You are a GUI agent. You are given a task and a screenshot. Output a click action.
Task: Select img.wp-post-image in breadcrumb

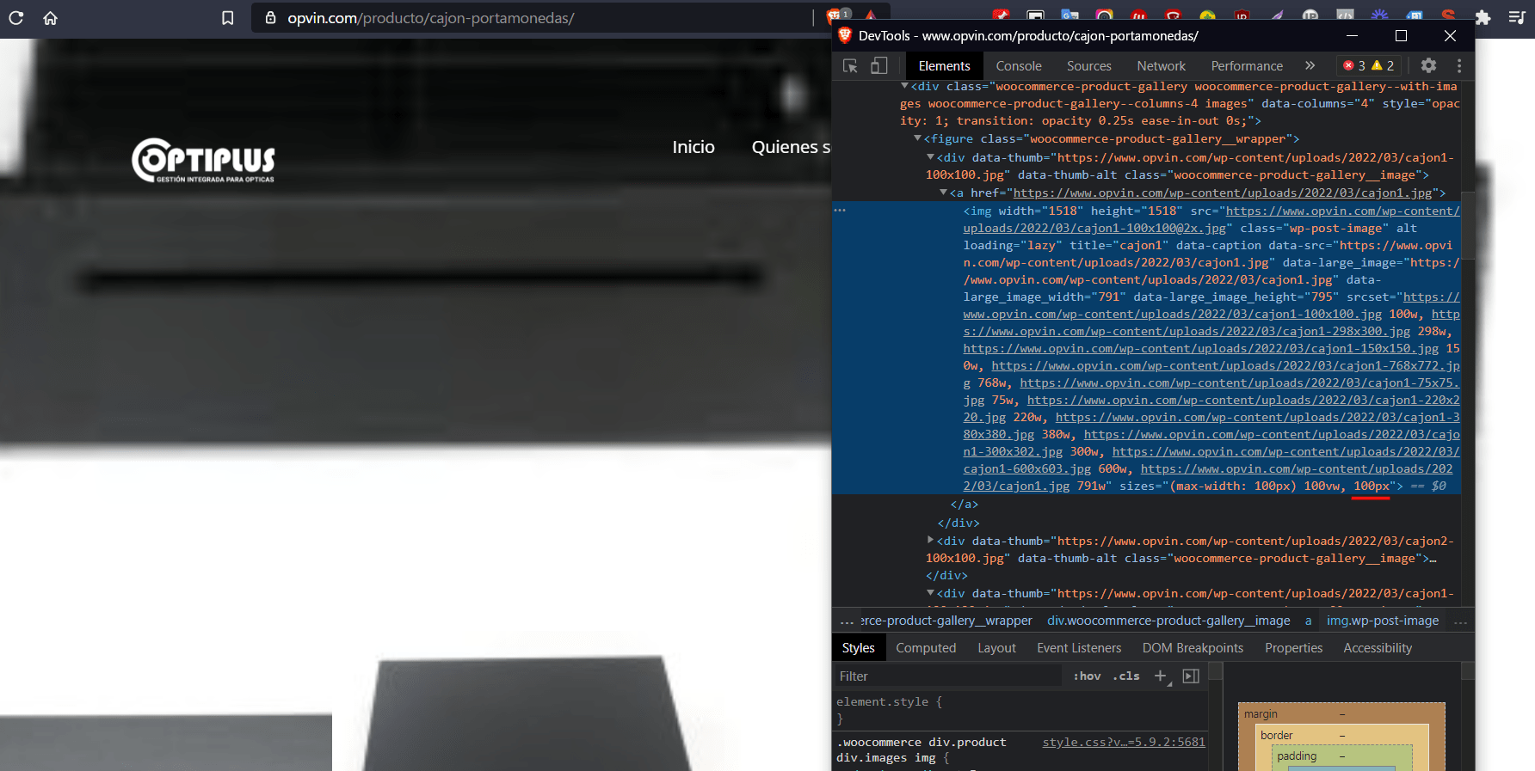tap(1382, 621)
